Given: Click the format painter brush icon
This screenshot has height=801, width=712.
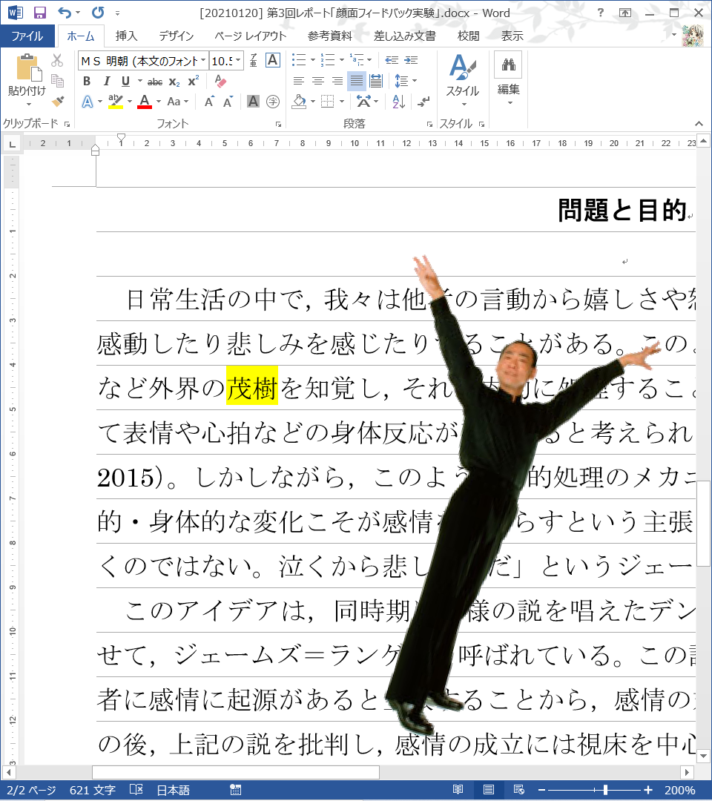Looking at the screenshot, I should pyautogui.click(x=58, y=101).
